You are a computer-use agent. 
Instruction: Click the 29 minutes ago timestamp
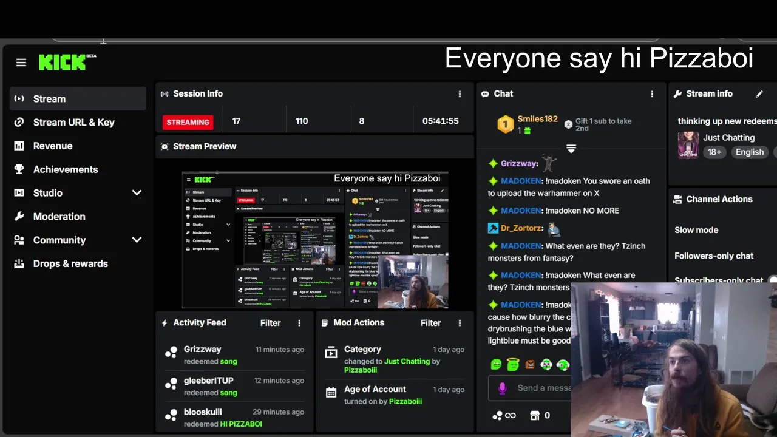pos(279,412)
